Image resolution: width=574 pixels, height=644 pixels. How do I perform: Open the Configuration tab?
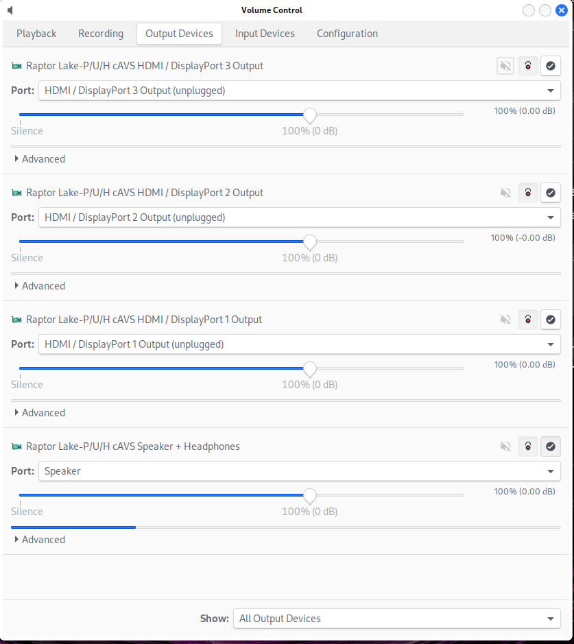347,34
